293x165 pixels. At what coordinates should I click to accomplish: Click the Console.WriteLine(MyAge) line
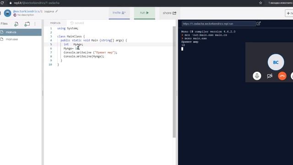pos(84,56)
